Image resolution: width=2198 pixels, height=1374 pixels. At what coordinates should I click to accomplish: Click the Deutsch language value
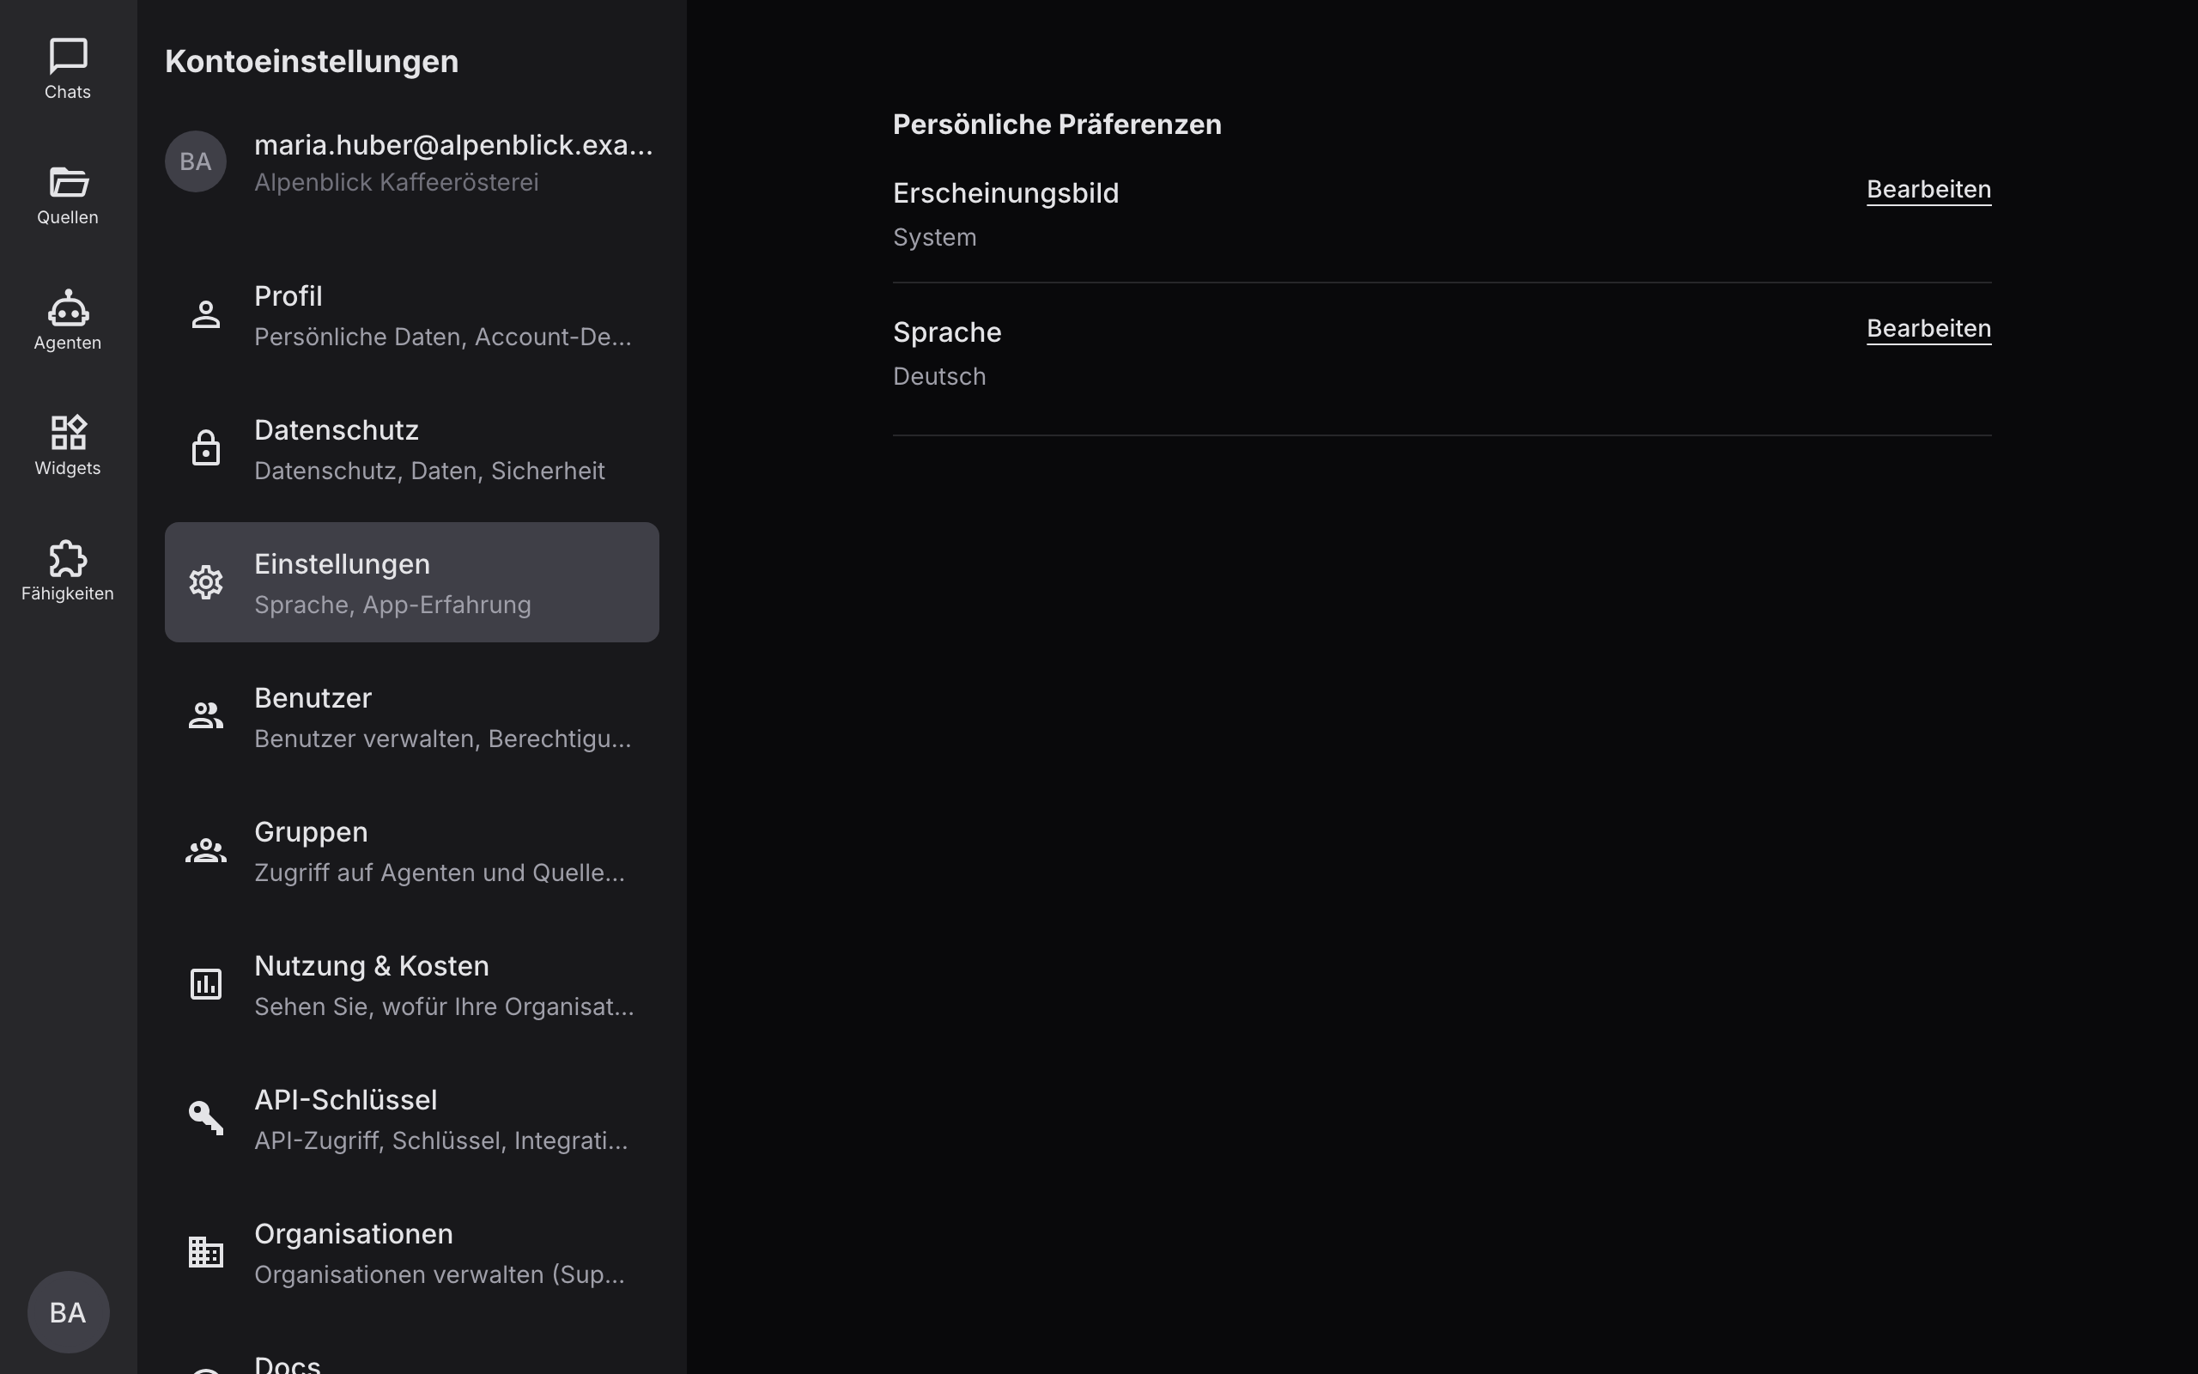coord(939,376)
